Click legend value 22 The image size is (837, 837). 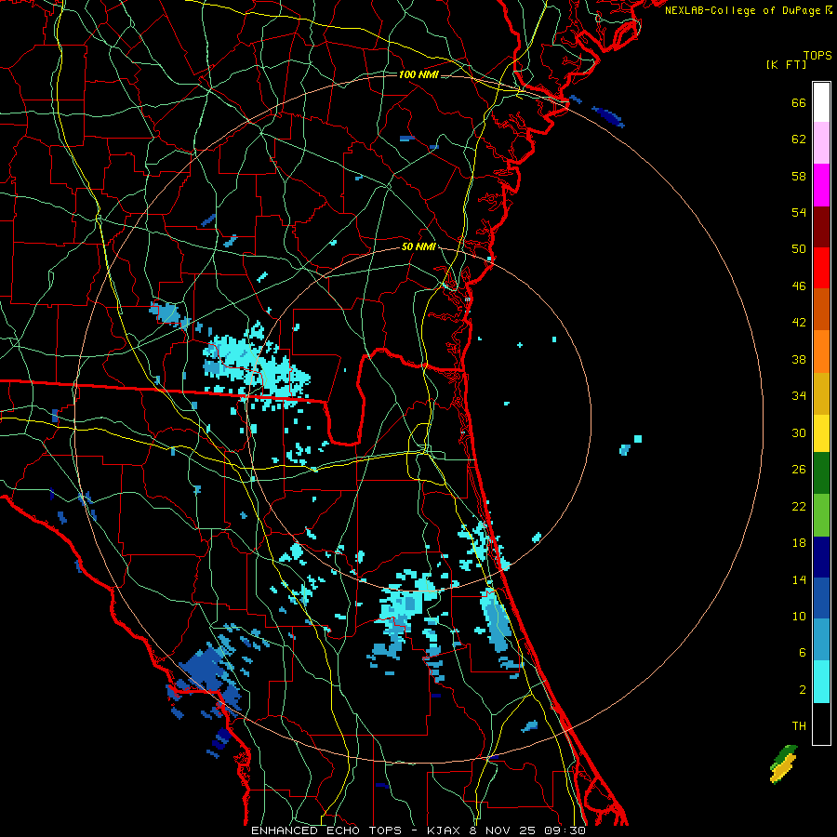coord(799,506)
